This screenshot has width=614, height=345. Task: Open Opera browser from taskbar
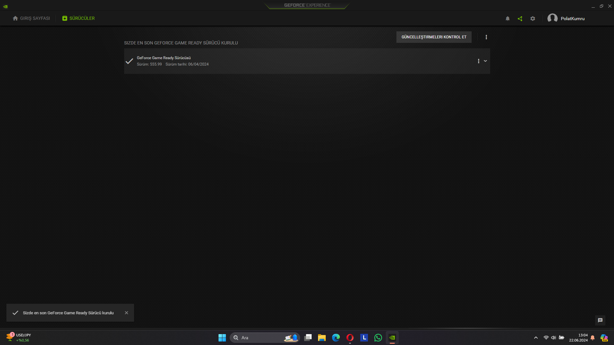click(350, 338)
